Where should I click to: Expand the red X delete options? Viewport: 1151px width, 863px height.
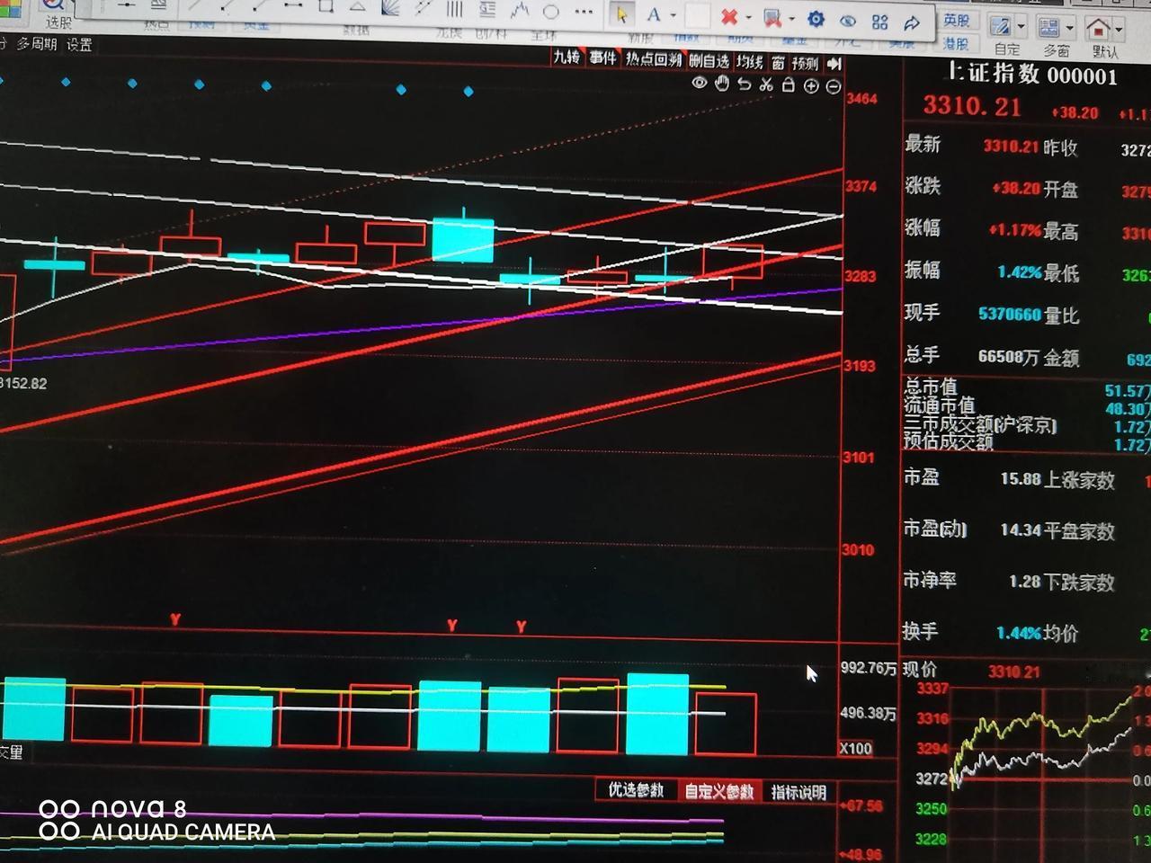(x=748, y=17)
